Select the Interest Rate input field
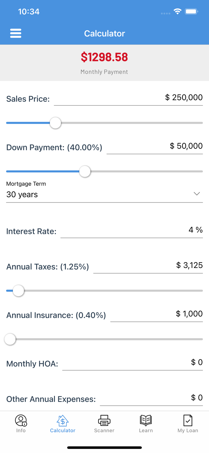The width and height of the screenshot is (209, 453). tap(133, 231)
